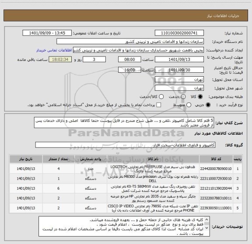Click the delivery city تهران field
This screenshot has height=244, width=252.
(179, 88)
